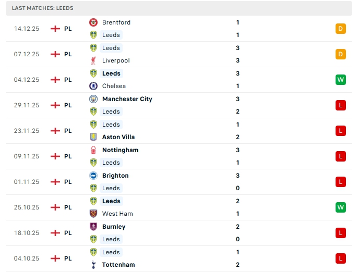Click the Manchester City crest icon
Screen dimensions: 358x272
pyautogui.click(x=93, y=99)
